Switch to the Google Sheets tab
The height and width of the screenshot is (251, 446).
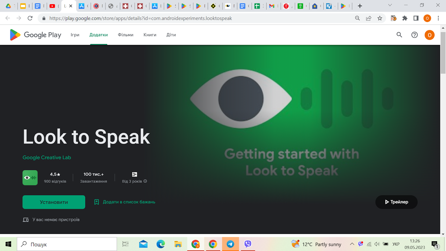257,6
